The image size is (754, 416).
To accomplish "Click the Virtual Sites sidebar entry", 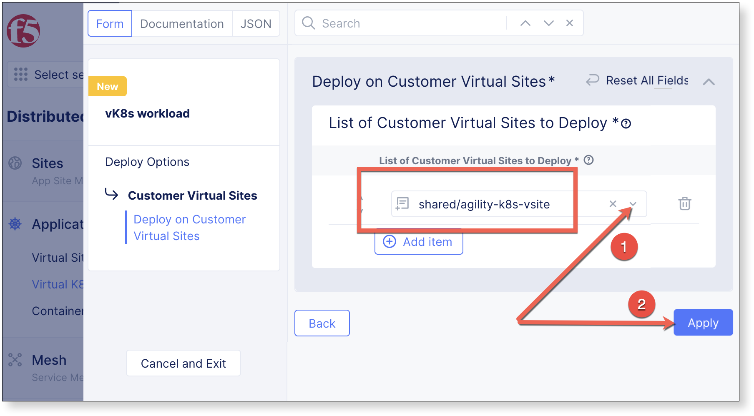I will point(58,258).
